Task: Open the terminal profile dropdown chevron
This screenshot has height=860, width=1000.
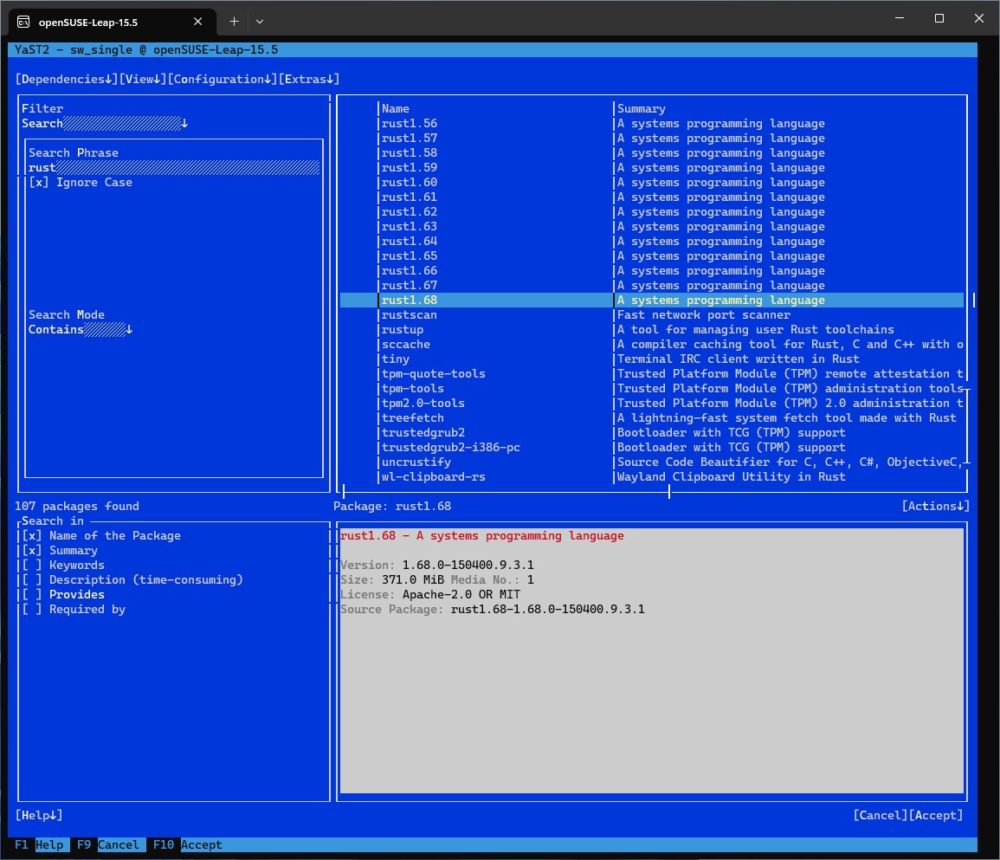Action: click(260, 22)
